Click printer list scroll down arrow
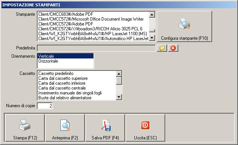238x145 pixels. [152, 38]
